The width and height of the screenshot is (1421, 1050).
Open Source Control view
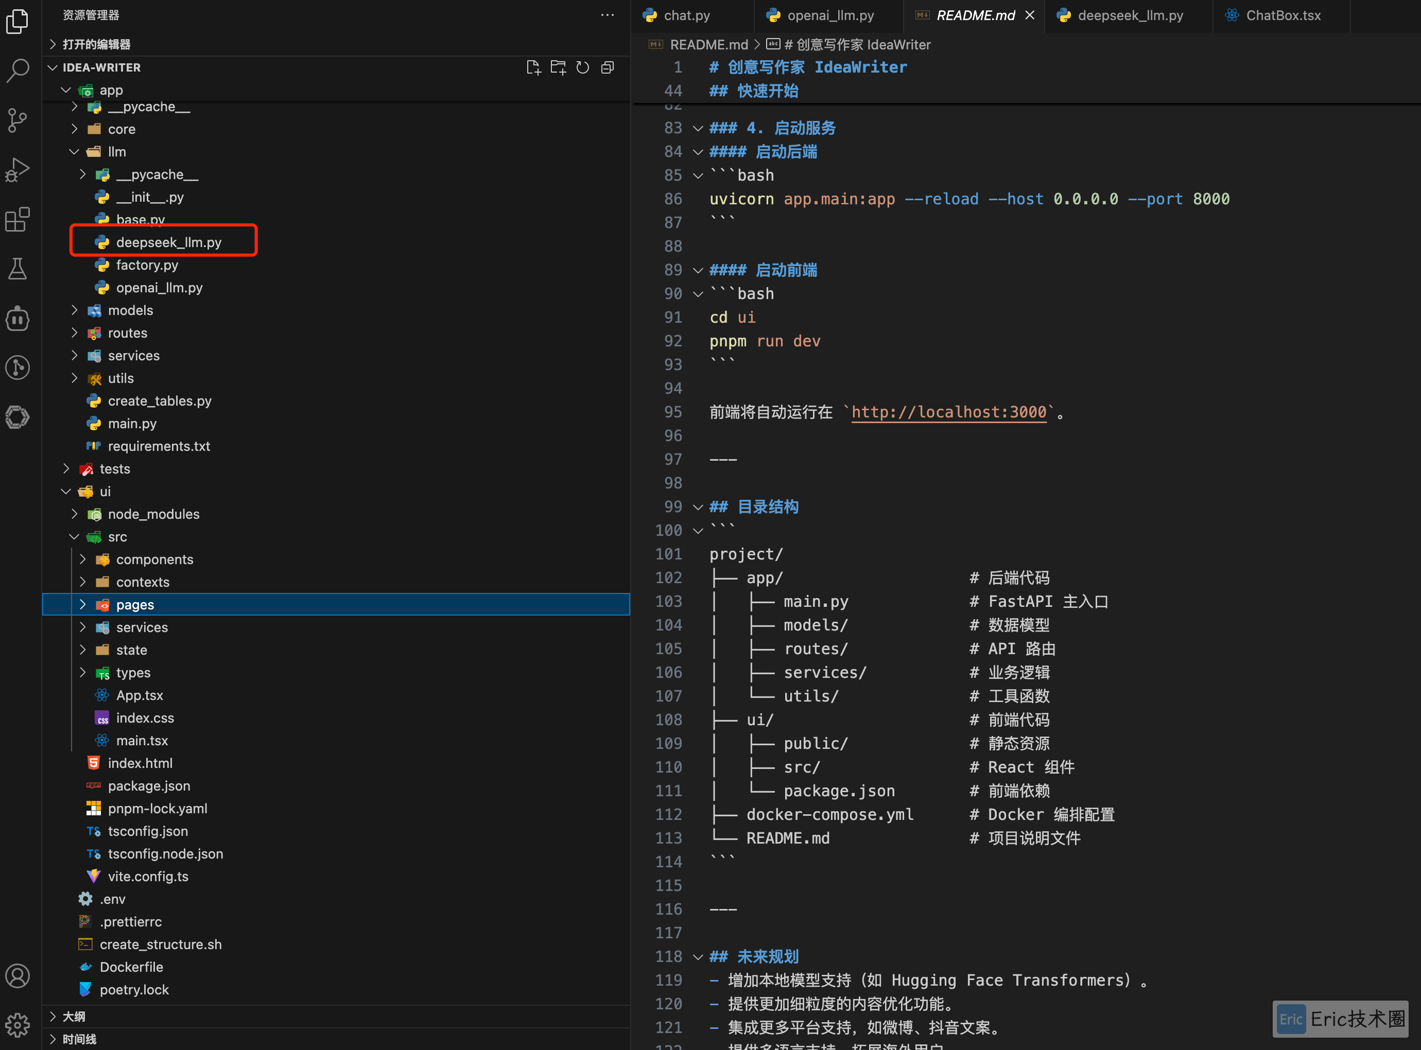tap(17, 119)
